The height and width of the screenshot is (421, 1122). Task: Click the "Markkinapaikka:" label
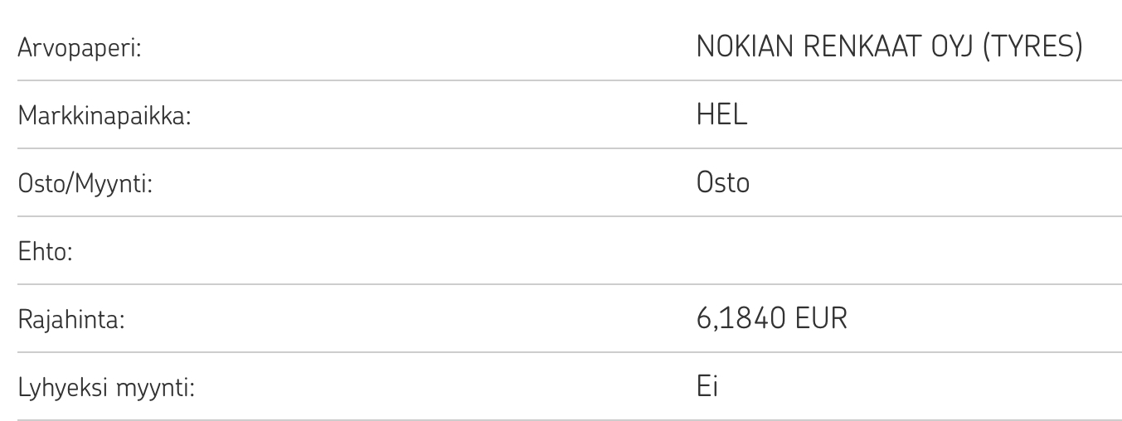coord(104,115)
